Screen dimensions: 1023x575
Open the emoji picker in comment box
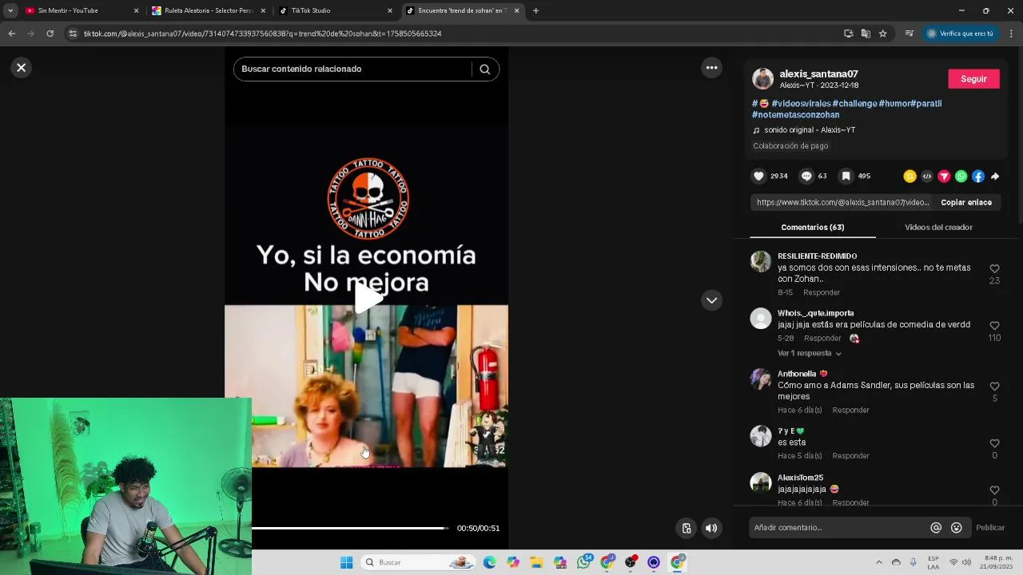(x=956, y=528)
